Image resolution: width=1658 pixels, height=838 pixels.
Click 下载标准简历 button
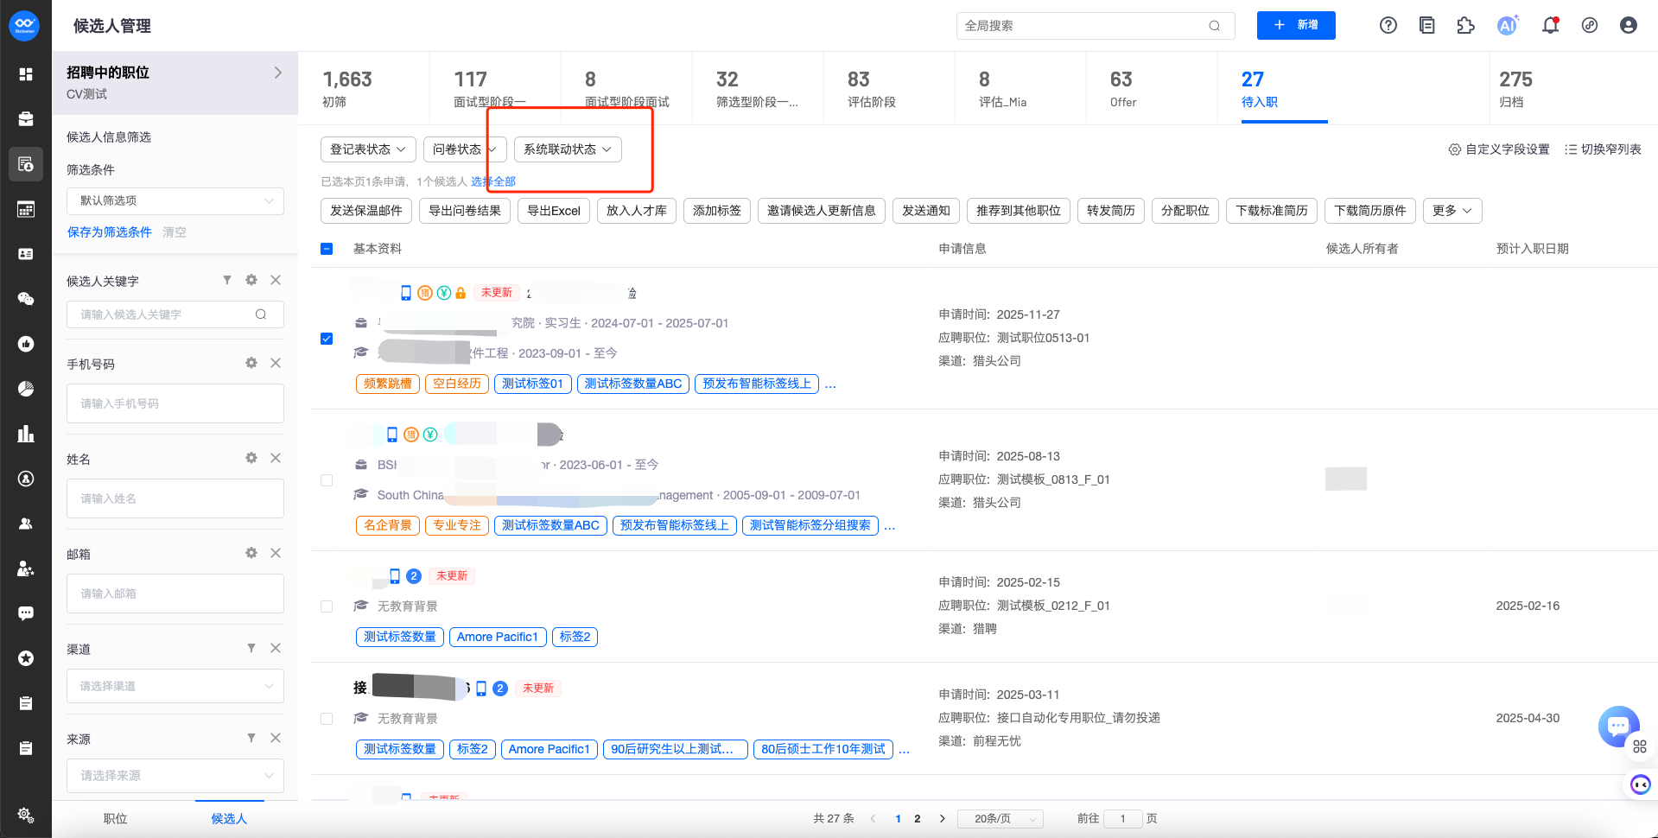pos(1272,211)
